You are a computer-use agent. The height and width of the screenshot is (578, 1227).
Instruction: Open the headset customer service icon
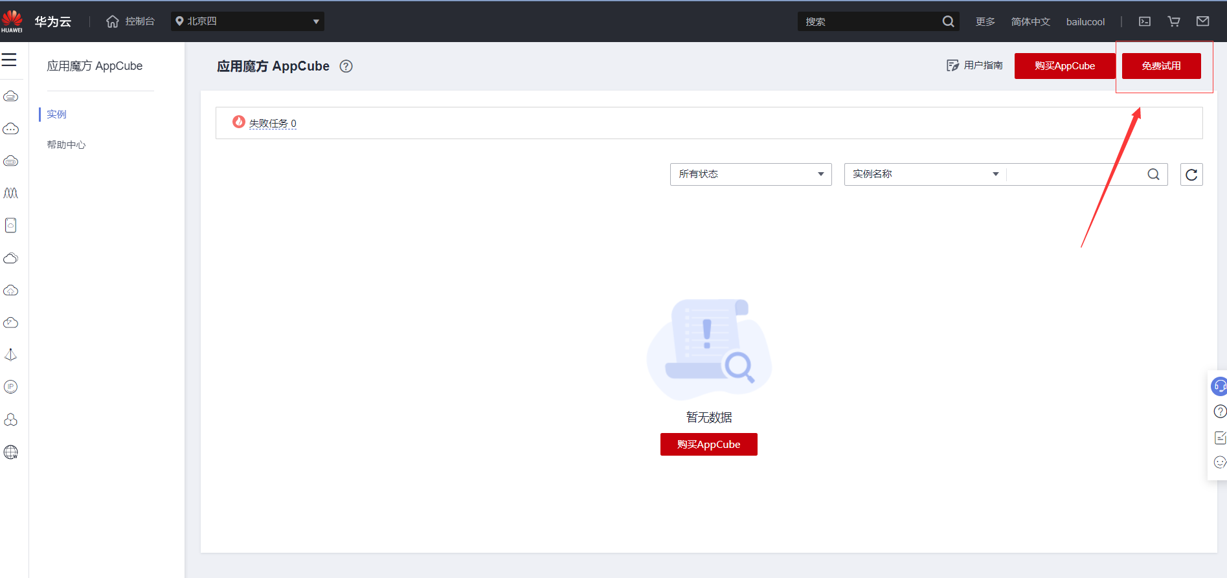click(1219, 386)
